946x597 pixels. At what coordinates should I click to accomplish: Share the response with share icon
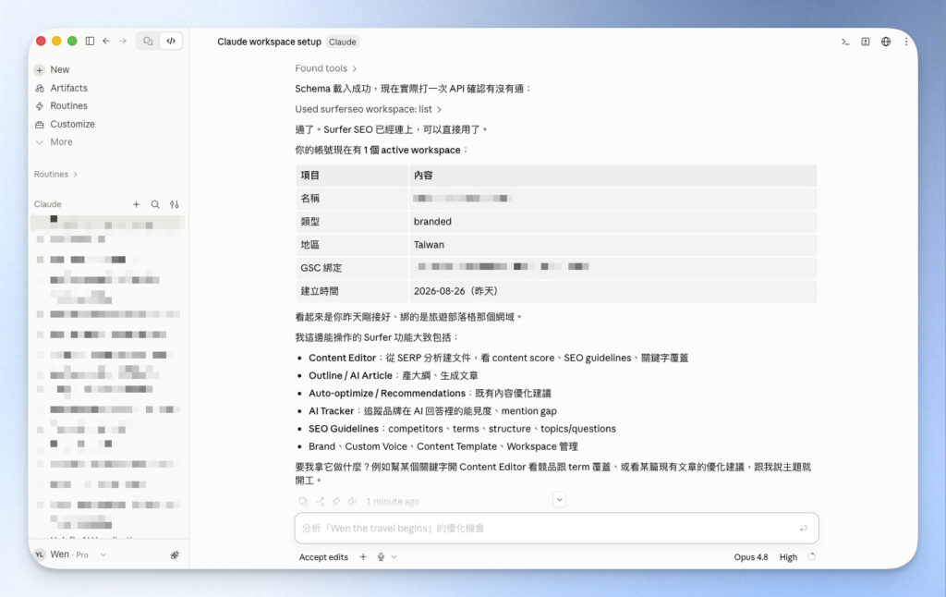point(320,502)
